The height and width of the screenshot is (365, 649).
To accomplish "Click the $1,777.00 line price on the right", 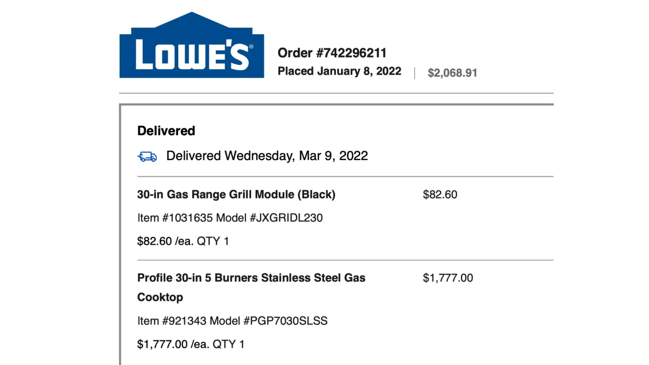I will pyautogui.click(x=448, y=278).
